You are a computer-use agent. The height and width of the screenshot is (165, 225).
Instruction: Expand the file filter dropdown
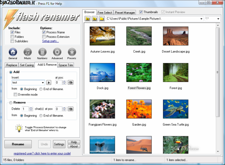coord(218,19)
